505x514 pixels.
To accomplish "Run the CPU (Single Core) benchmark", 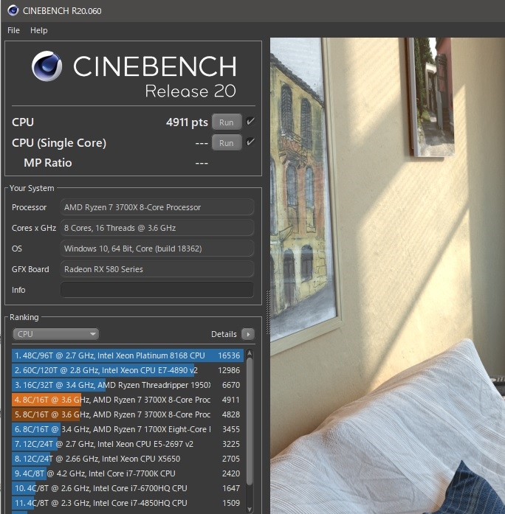I will 227,142.
